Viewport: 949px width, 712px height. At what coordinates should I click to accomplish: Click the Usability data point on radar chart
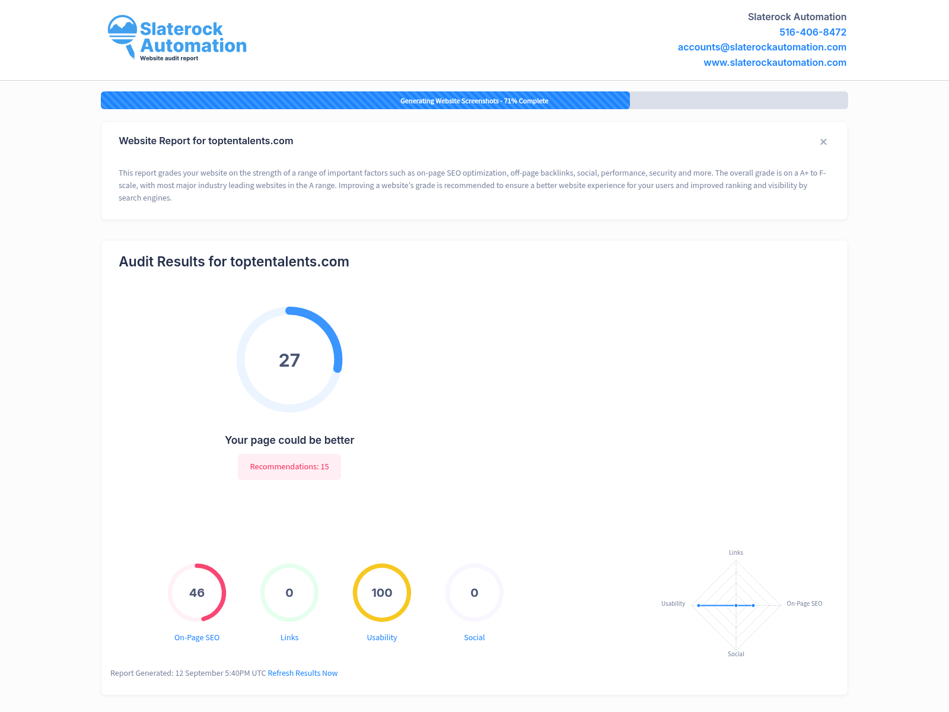pos(699,605)
